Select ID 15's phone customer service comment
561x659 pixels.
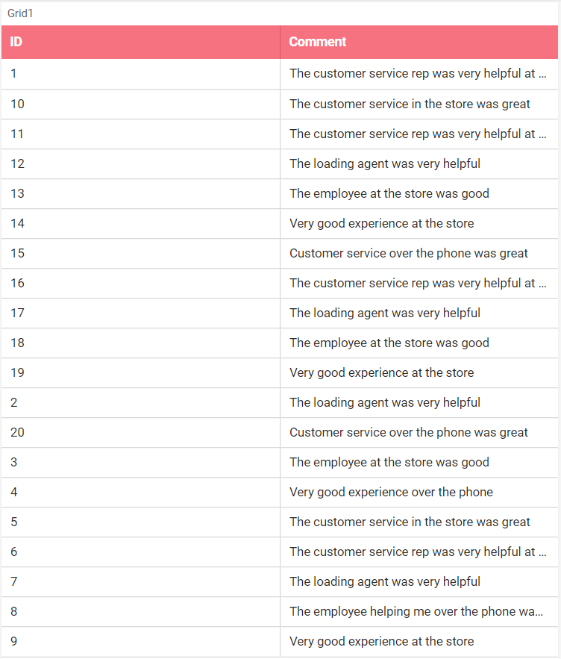(409, 254)
